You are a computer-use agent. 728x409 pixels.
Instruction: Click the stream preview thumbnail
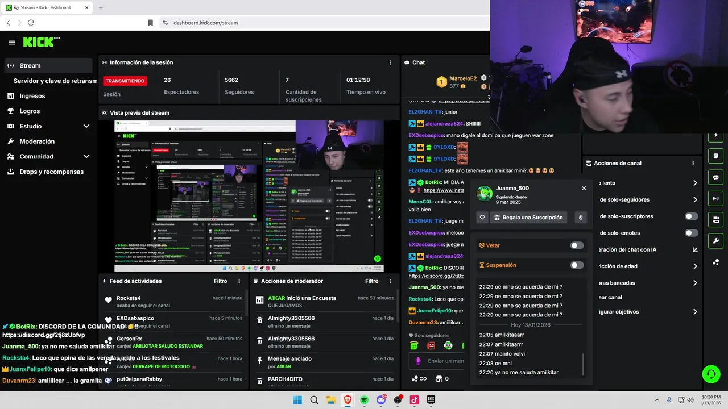[249, 196]
